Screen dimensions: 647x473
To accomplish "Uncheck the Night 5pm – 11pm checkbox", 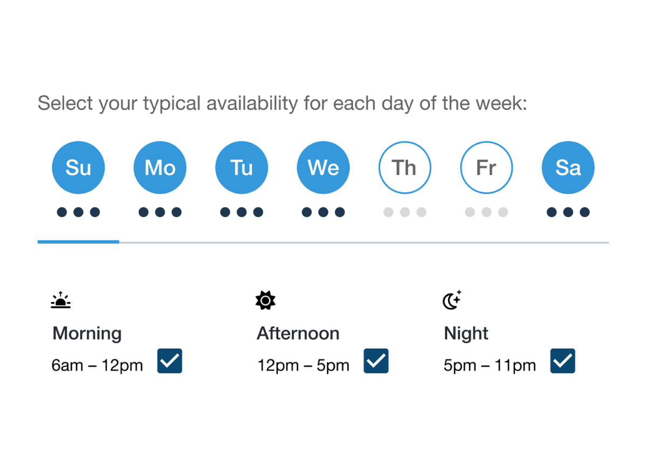I will (x=563, y=361).
